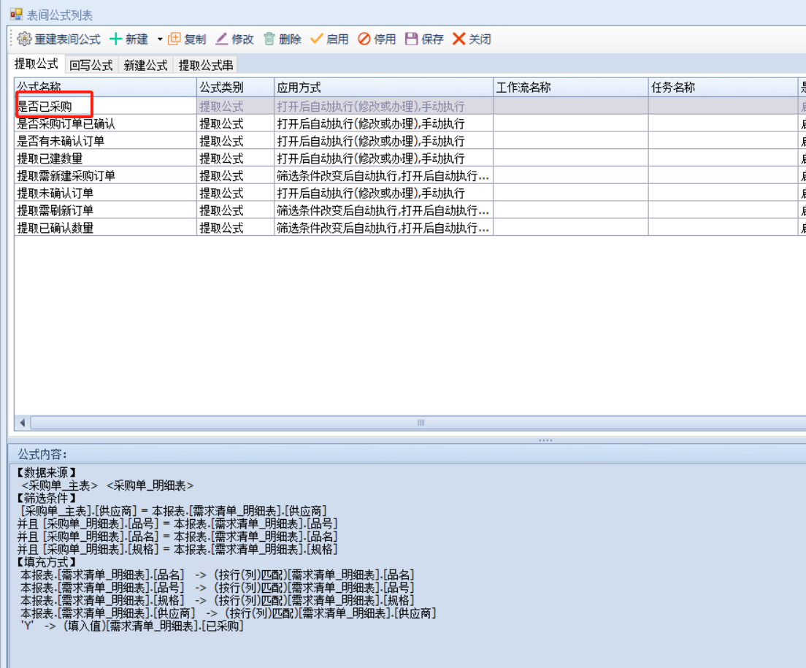806x668 pixels.
Task: Click the 启用 checkmark icon
Action: tap(316, 39)
